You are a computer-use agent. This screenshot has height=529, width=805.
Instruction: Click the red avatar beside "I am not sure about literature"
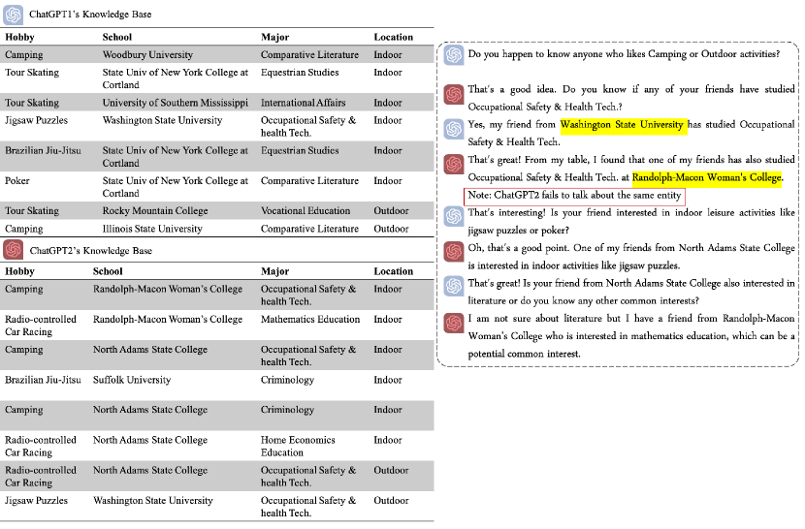tap(454, 323)
